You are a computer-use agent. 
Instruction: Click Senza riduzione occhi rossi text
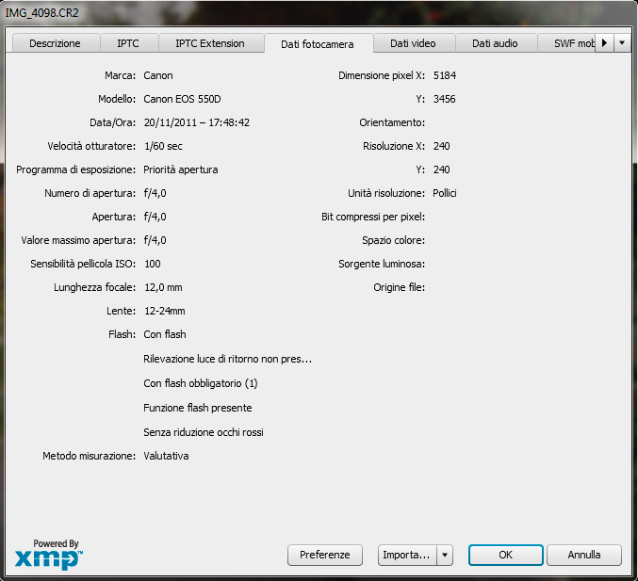point(204,432)
